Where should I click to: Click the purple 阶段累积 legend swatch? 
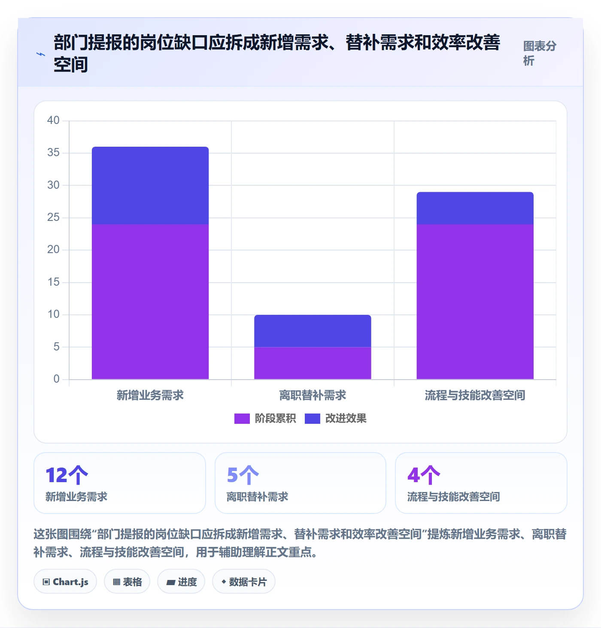click(x=242, y=418)
